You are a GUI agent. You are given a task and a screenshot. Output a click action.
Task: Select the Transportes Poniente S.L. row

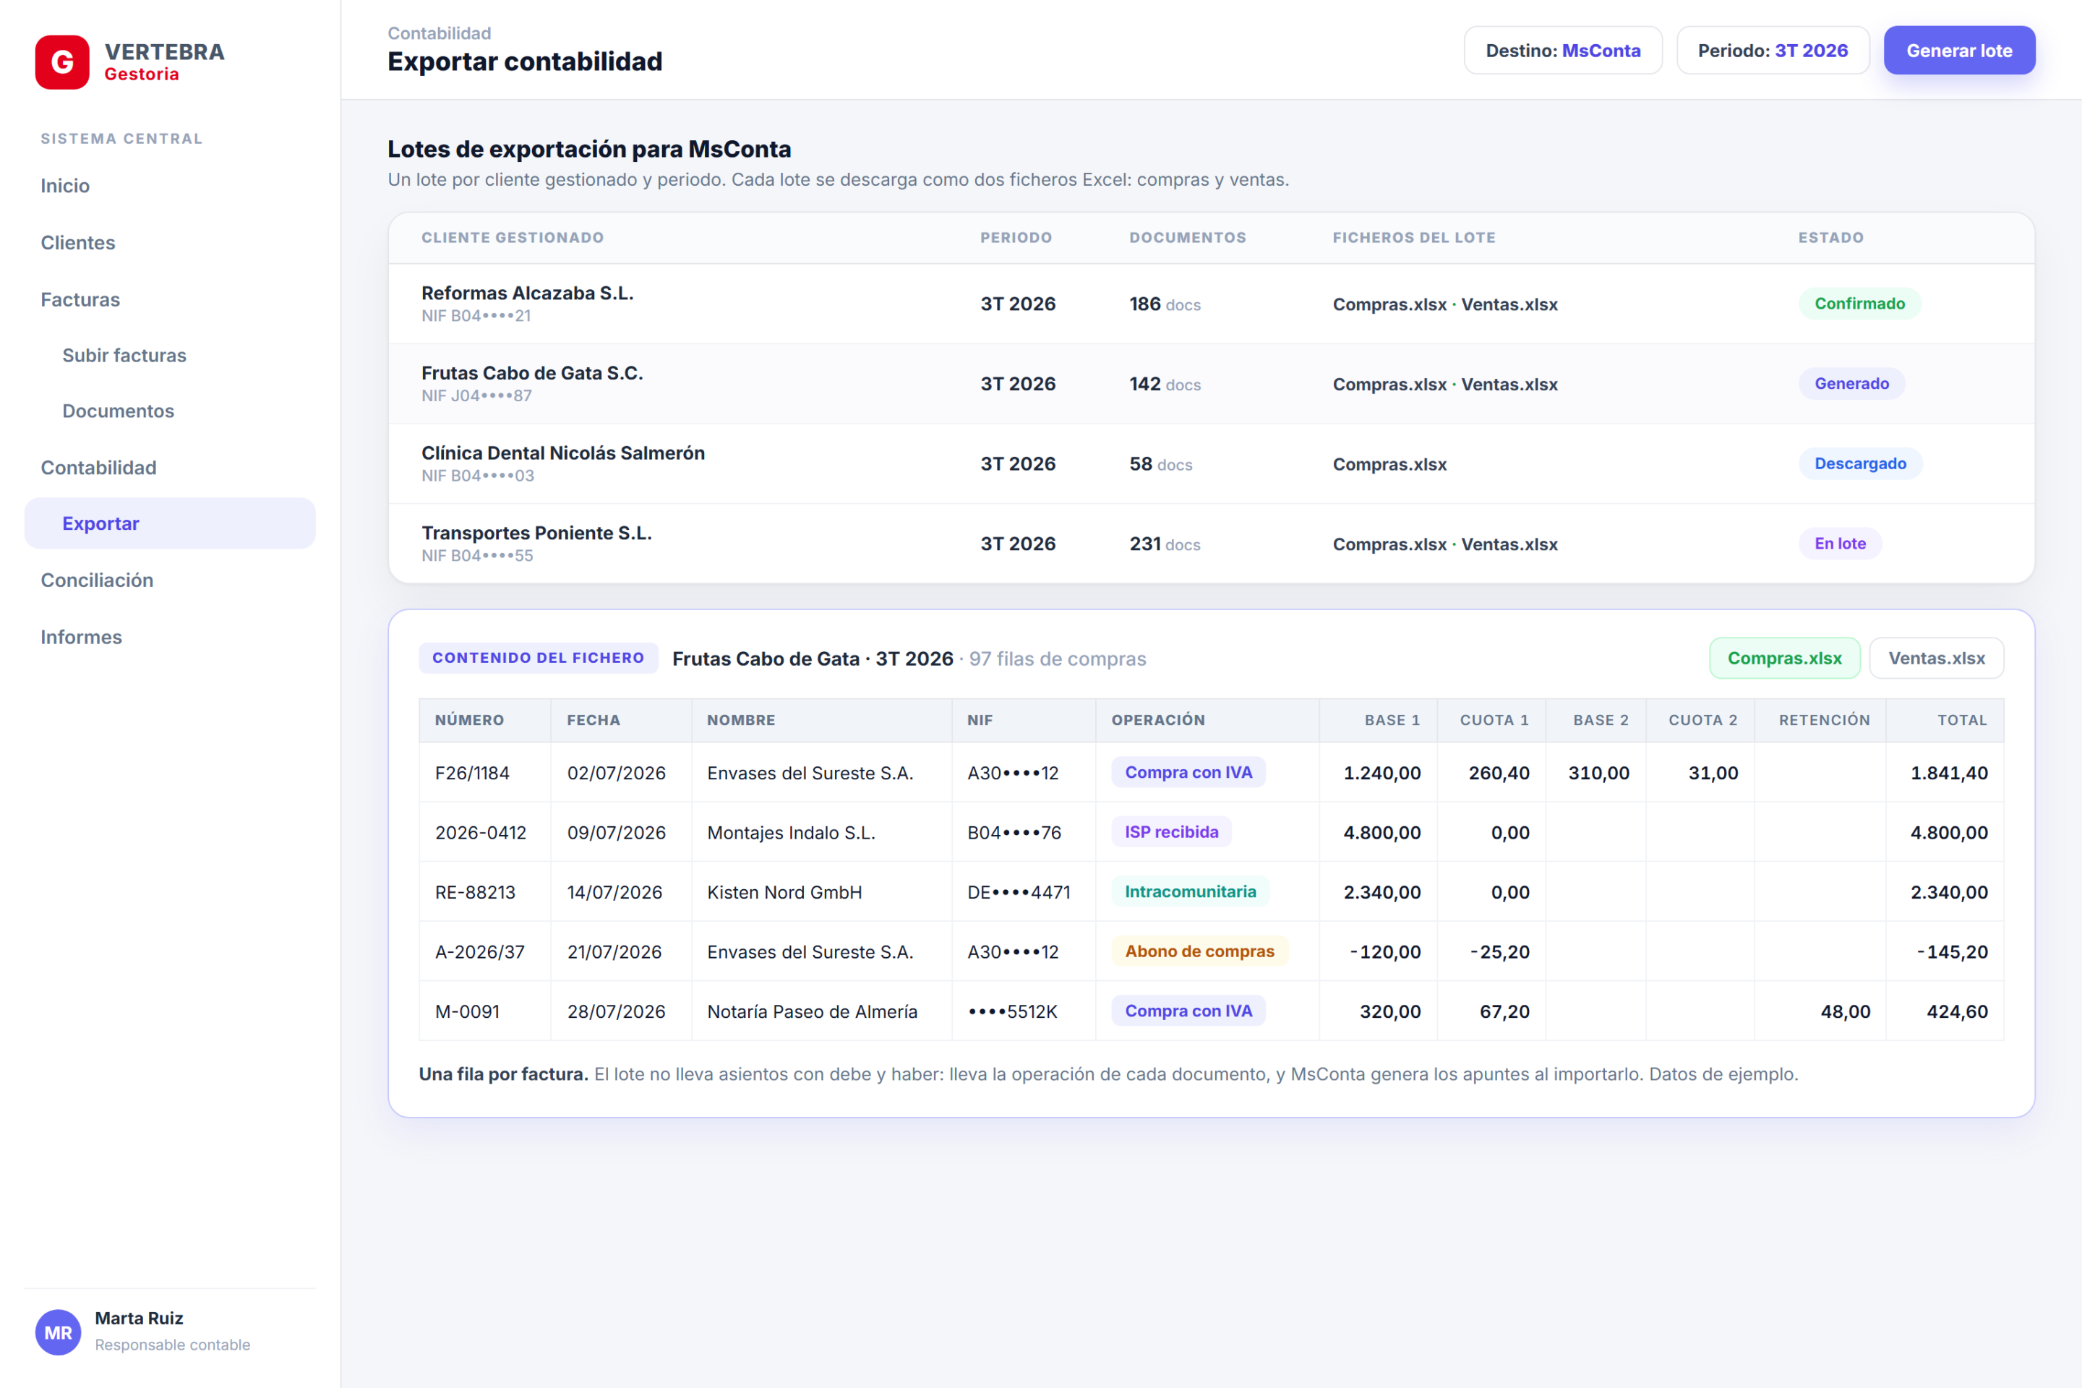(x=1211, y=544)
